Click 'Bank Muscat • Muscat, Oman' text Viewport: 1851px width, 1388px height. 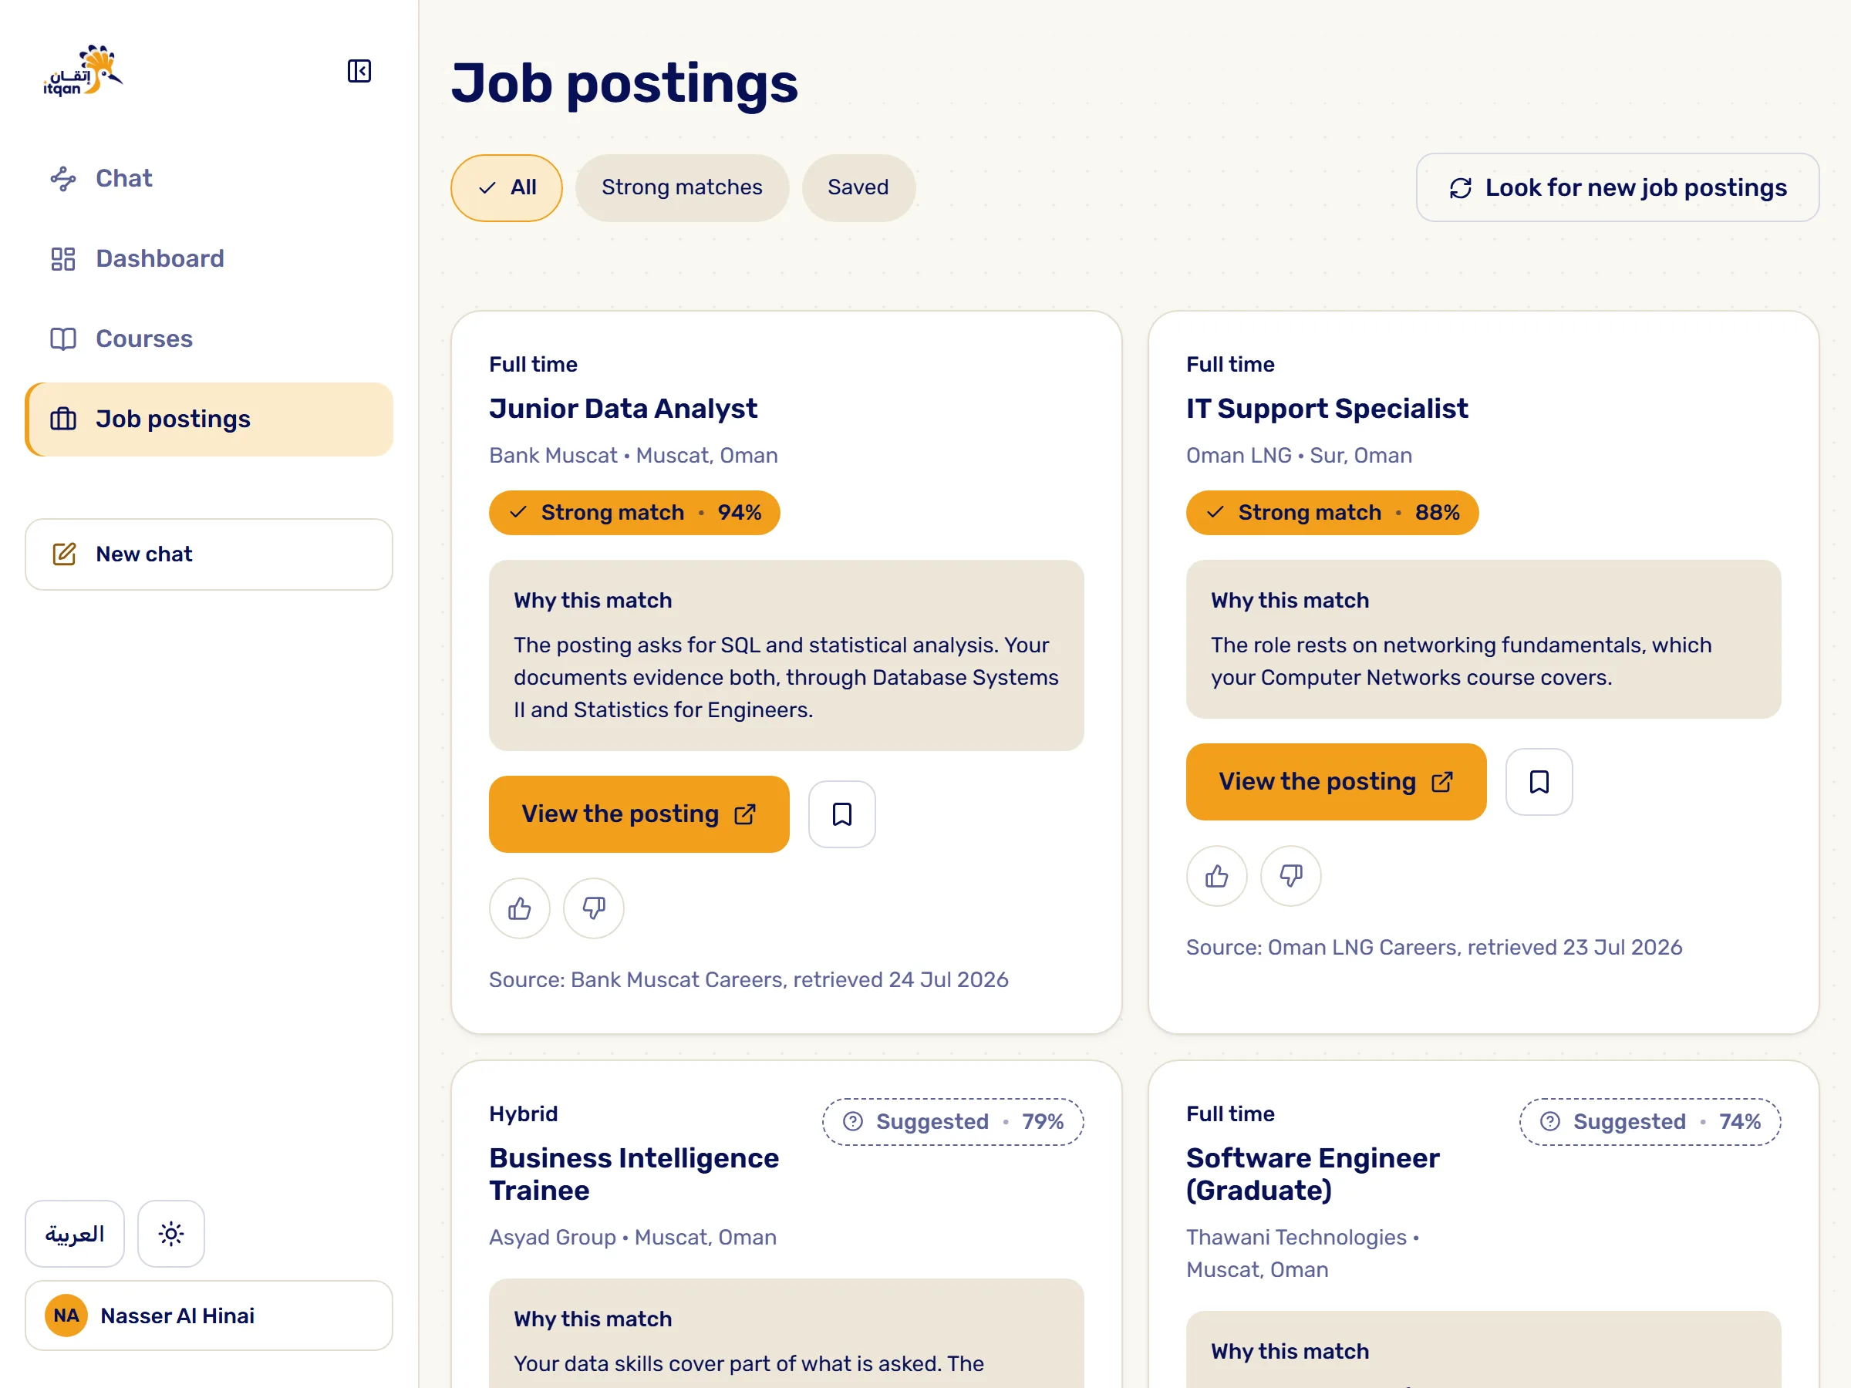pyautogui.click(x=633, y=455)
